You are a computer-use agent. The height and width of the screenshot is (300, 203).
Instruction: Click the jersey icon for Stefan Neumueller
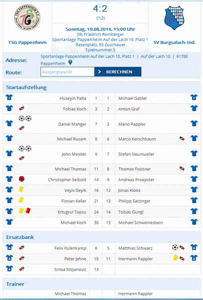coord(194,153)
